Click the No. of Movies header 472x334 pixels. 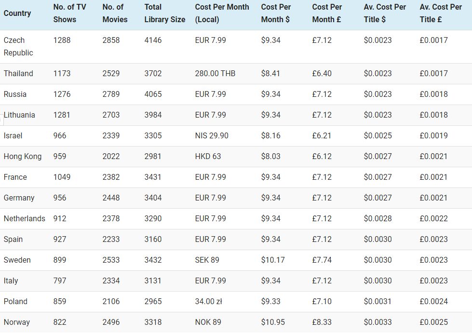point(115,13)
